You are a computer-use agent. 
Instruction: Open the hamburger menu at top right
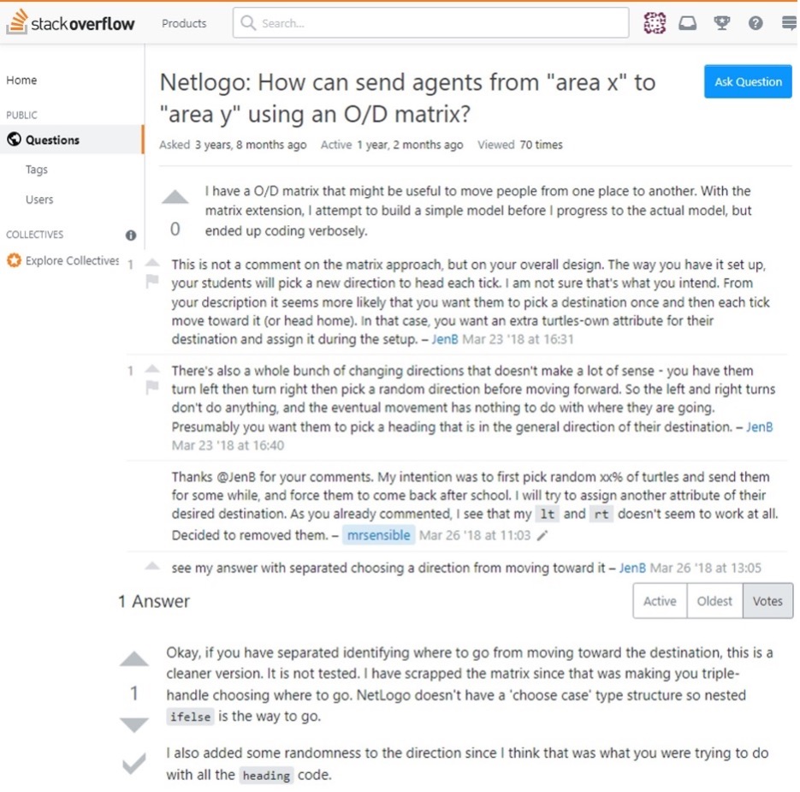pyautogui.click(x=788, y=23)
